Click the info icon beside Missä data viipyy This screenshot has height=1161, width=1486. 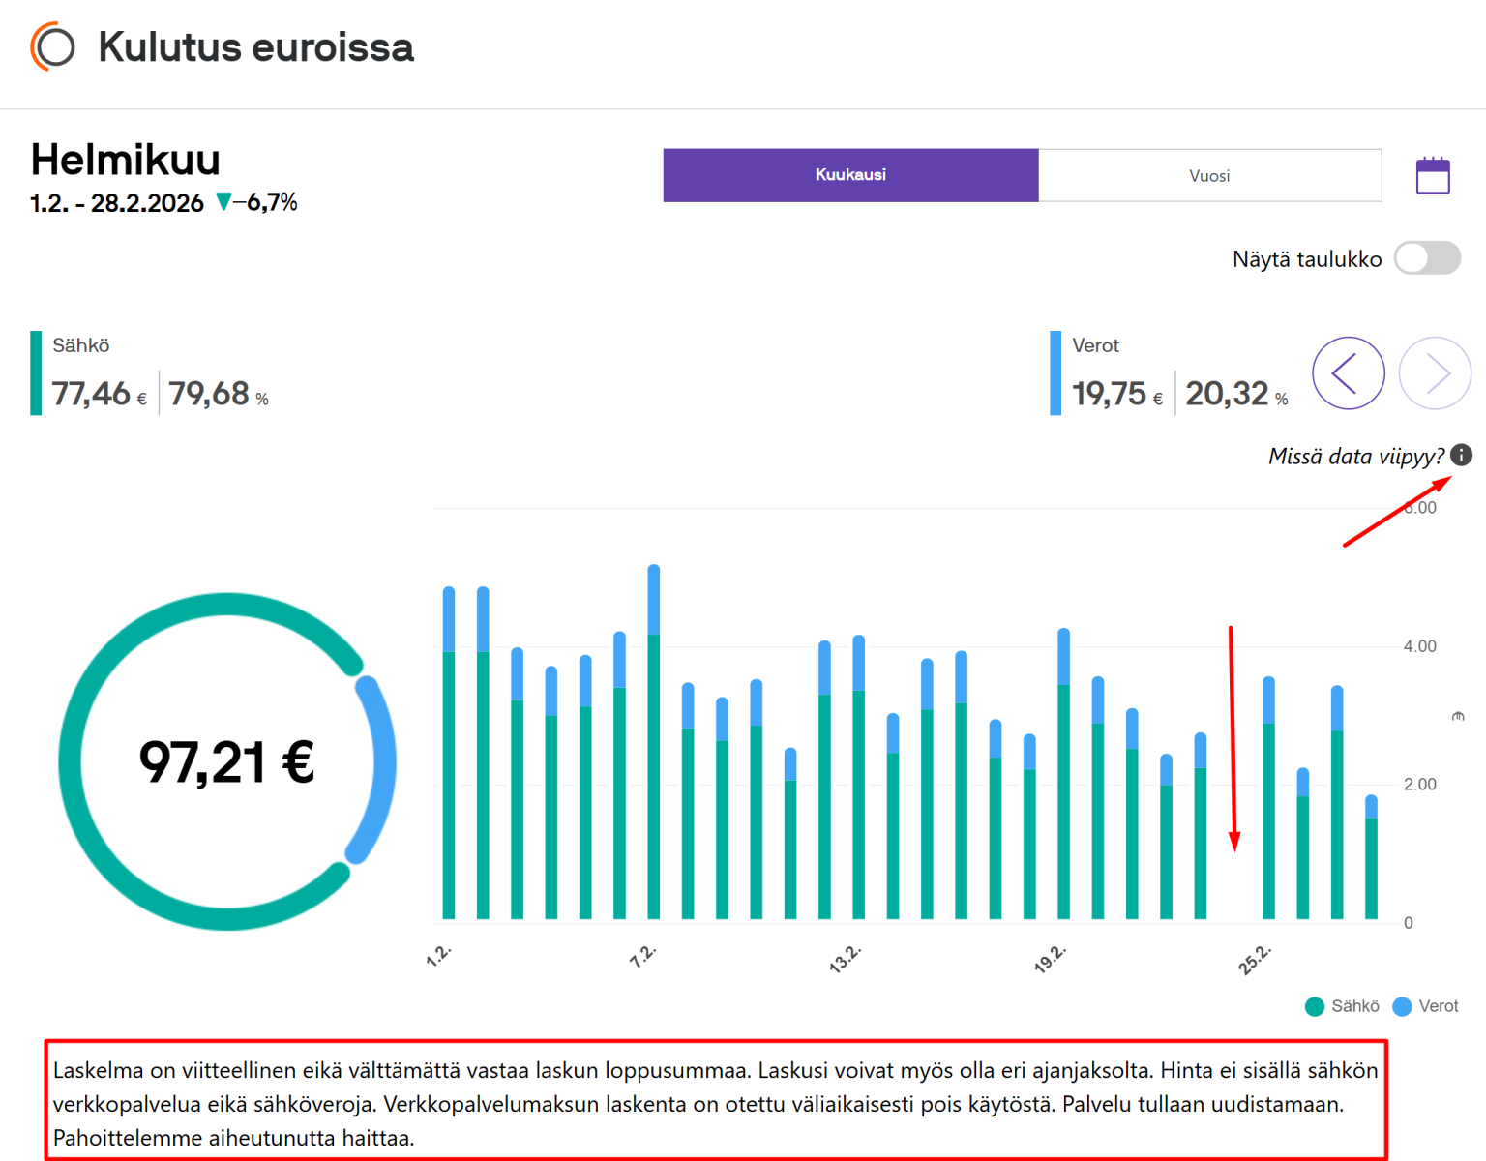click(1462, 455)
